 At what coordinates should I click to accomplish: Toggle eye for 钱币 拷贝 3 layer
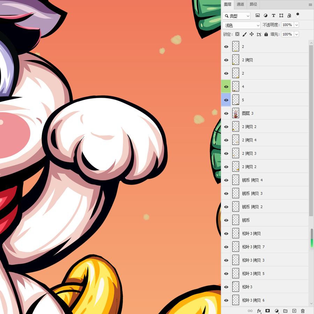tap(226, 194)
